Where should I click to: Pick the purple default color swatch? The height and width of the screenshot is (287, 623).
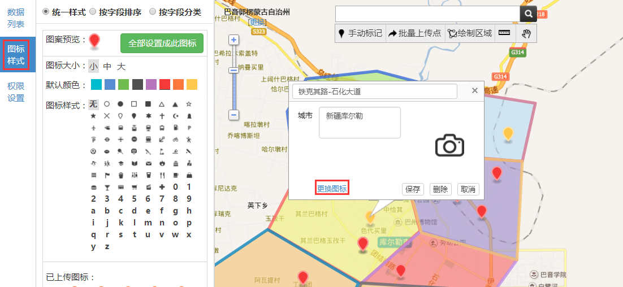coord(151,85)
